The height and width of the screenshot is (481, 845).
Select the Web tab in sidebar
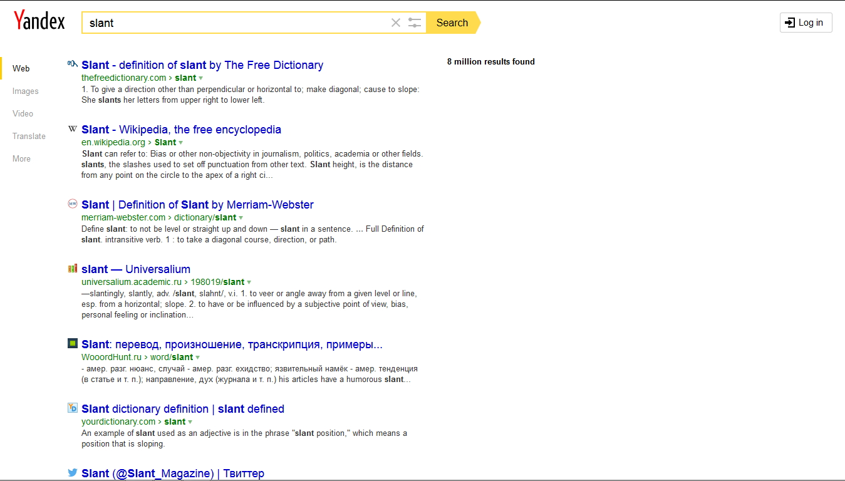(x=21, y=69)
